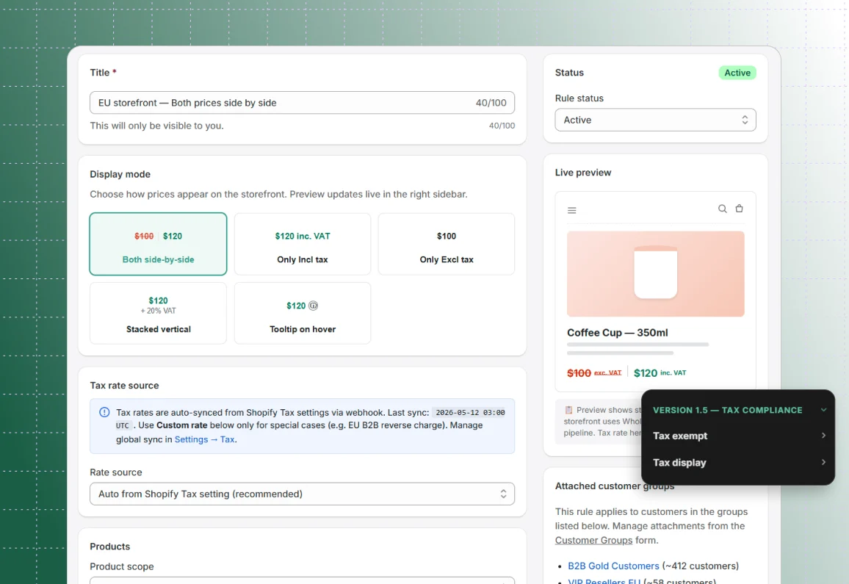Screen dimensions: 849x584
Task: Open the Rate source dropdown
Action: (302, 494)
